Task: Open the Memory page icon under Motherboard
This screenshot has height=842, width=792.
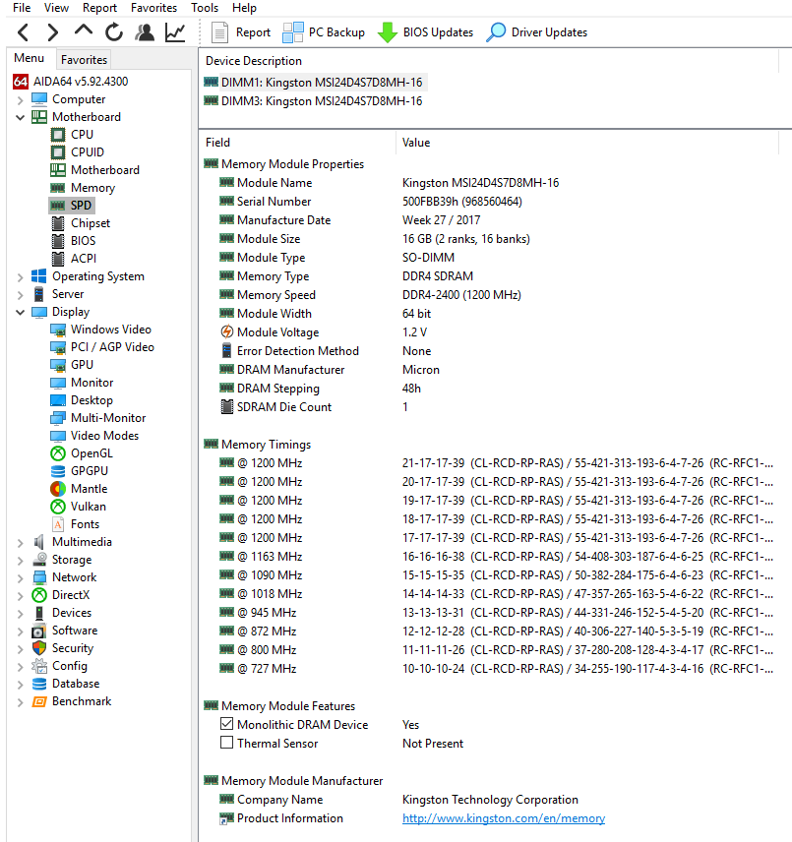Action: coord(58,188)
